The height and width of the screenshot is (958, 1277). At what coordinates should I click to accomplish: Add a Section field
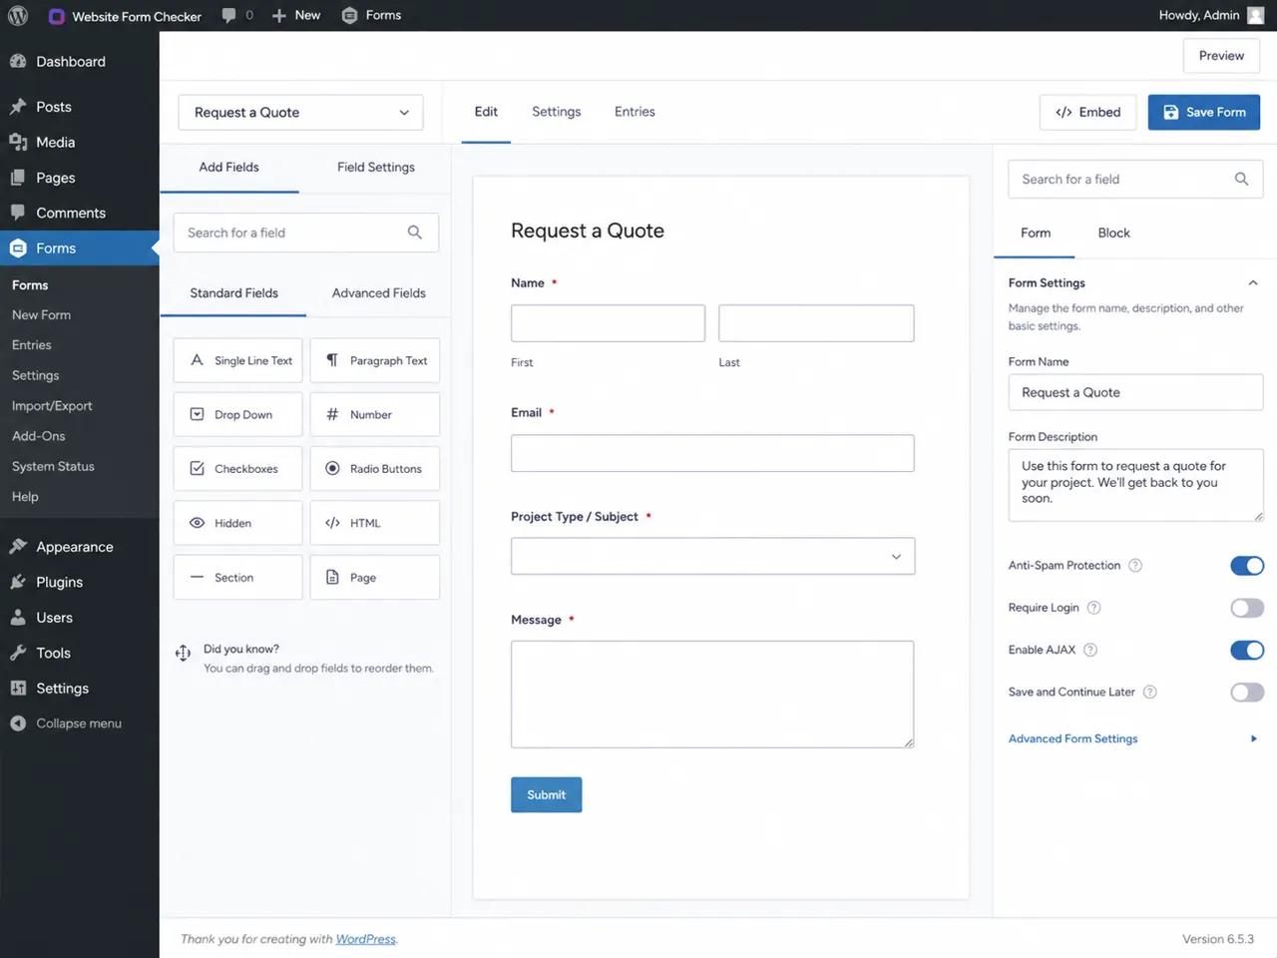click(237, 577)
